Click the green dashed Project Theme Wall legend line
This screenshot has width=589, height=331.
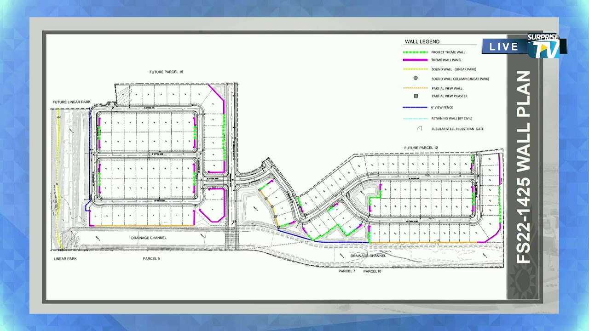coord(416,52)
